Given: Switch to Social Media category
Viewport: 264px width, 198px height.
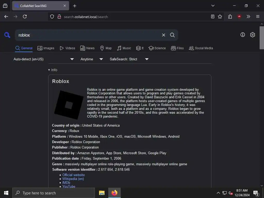Looking at the screenshot, I should [201, 48].
